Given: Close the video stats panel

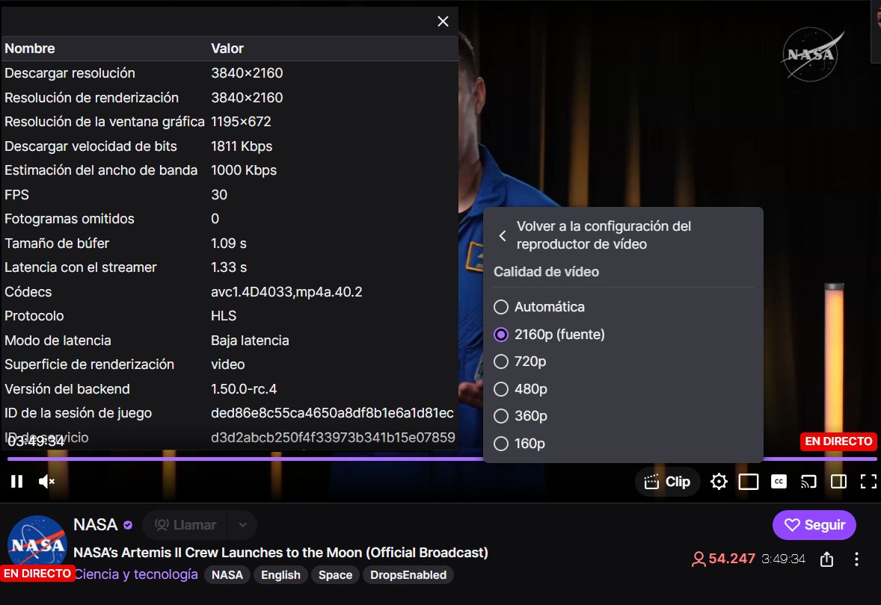Looking at the screenshot, I should [443, 22].
